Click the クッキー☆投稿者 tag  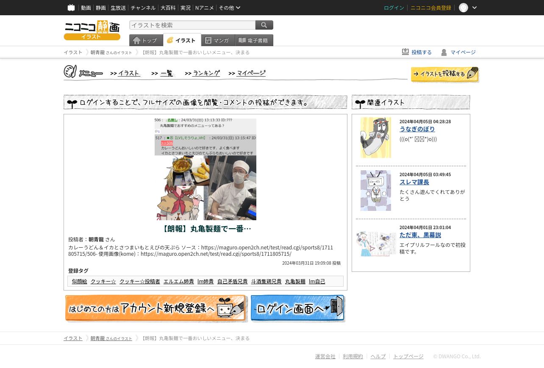coord(140,281)
